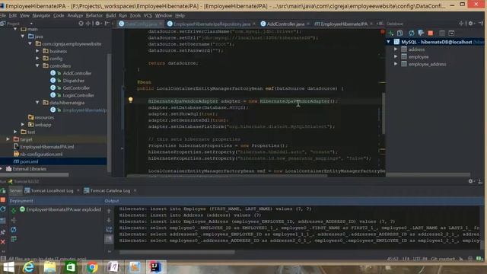Viewport: 487px width, 274px height.
Task: Click the Output console horizontal scrollbar
Action: 177,252
